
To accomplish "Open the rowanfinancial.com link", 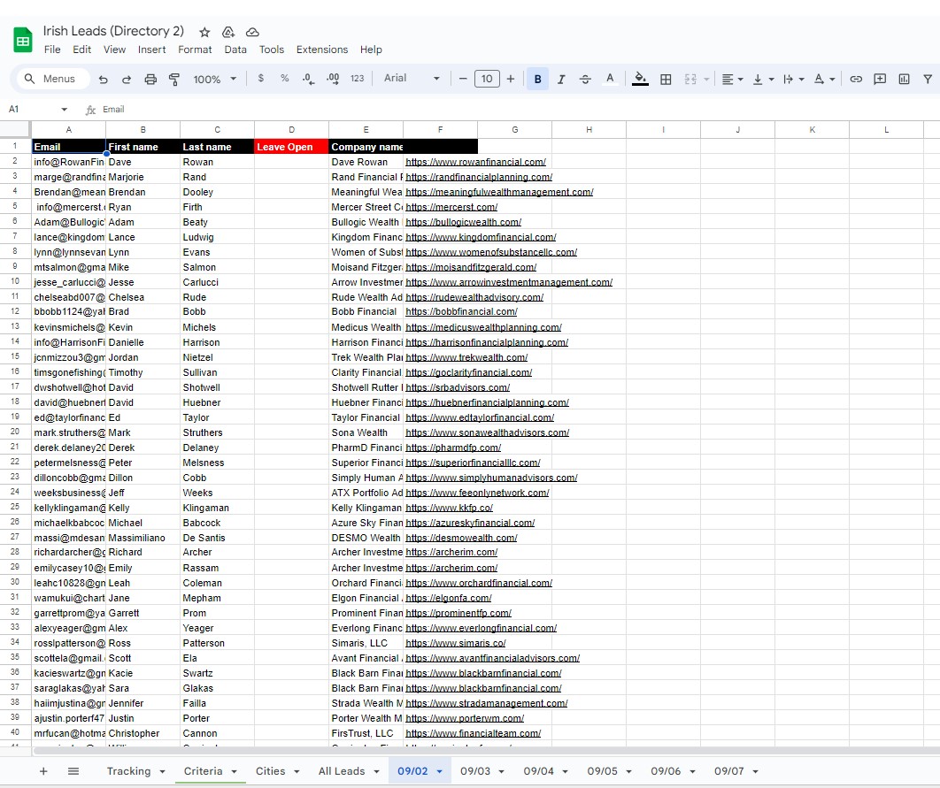I will click(x=475, y=162).
